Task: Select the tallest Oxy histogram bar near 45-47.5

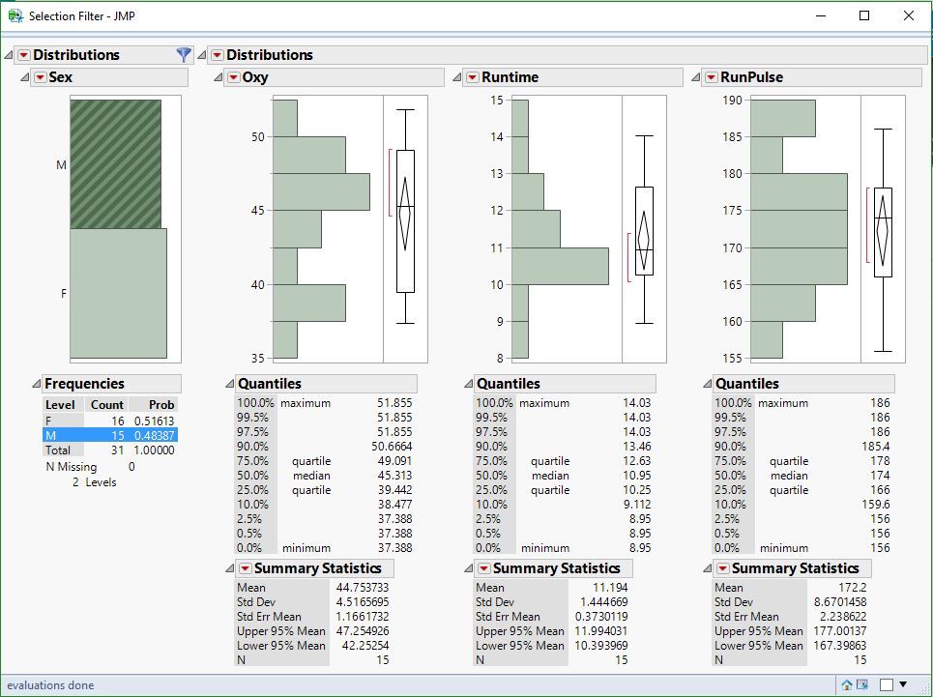Action: click(321, 191)
